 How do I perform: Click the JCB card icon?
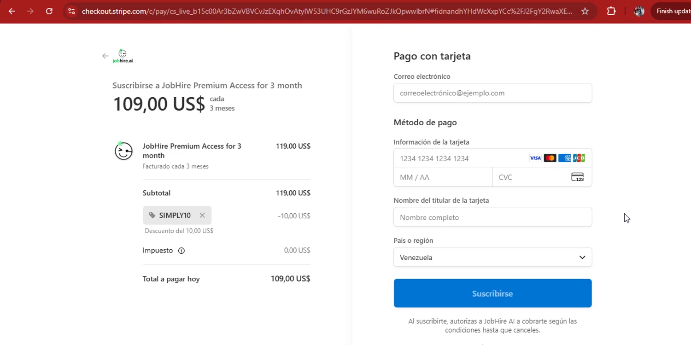[x=579, y=158]
